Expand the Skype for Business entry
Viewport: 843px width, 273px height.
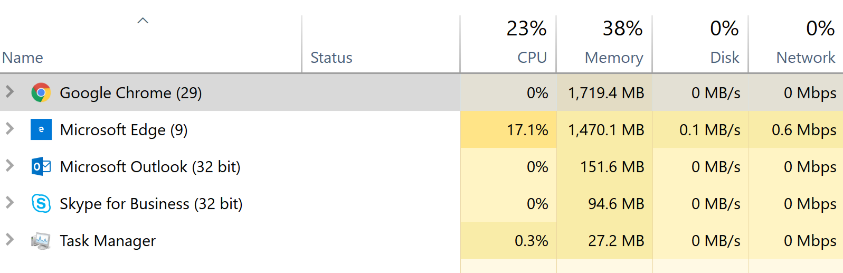[x=10, y=202]
